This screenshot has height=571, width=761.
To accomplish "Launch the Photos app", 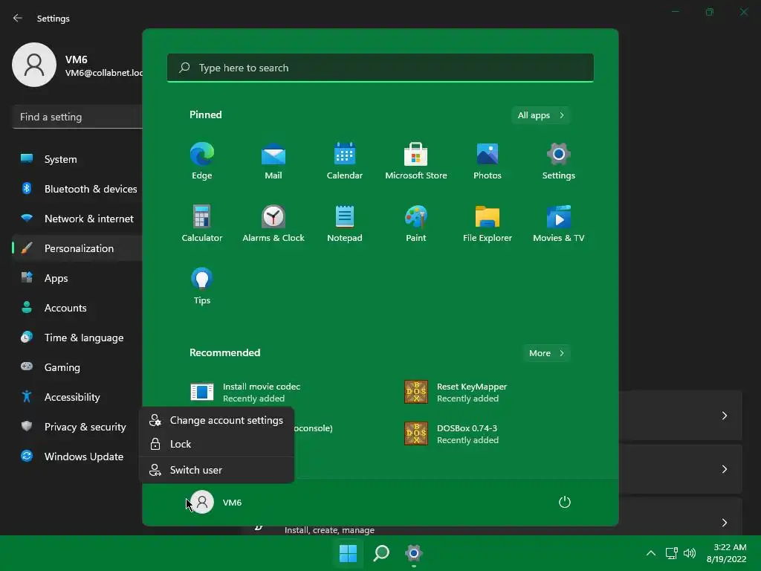I will [x=488, y=161].
